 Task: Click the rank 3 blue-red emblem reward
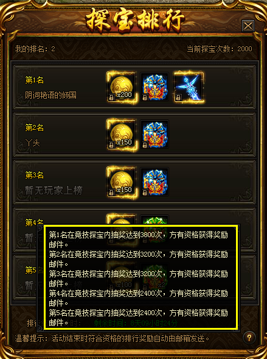coord(154,182)
